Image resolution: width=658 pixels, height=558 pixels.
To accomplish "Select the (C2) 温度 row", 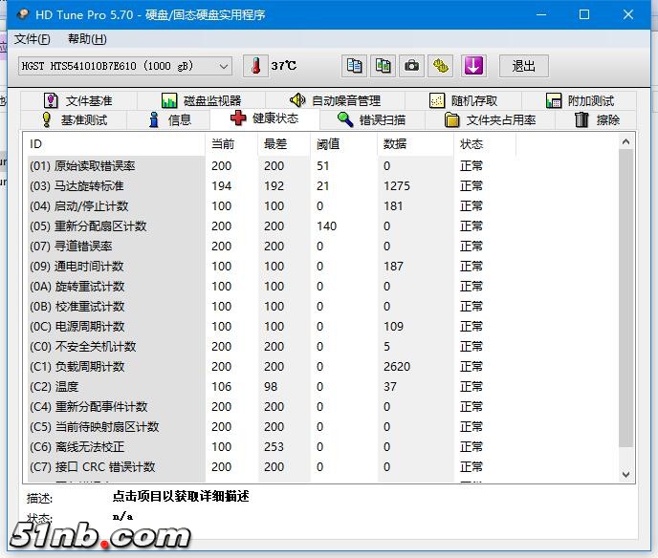I will (x=273, y=387).
